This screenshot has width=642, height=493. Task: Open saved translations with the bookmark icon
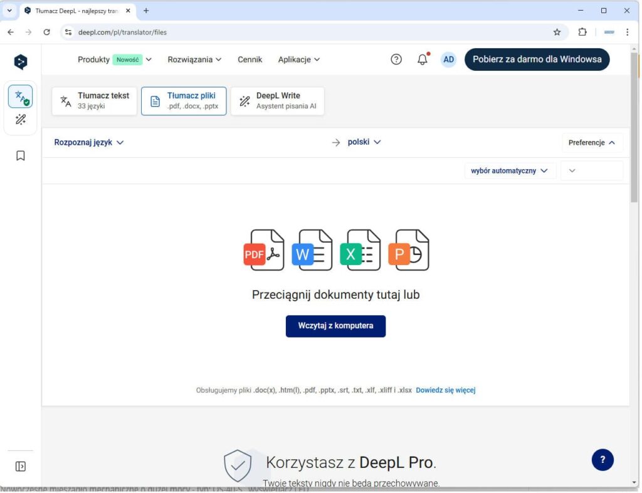coord(20,155)
